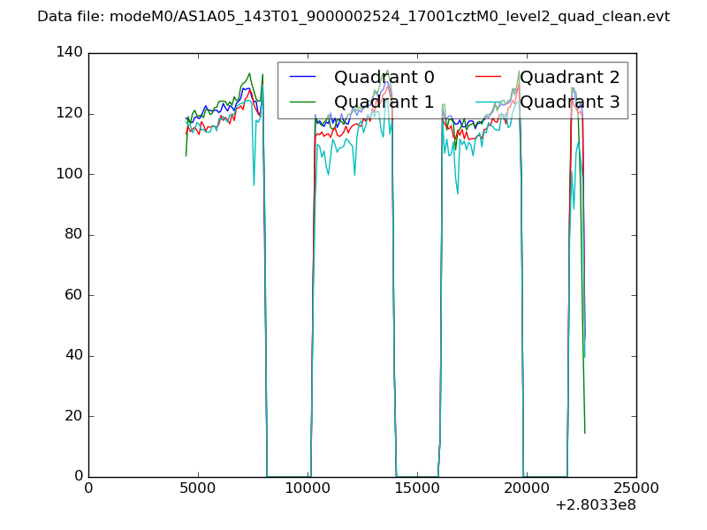
Task: Click the 5000 x-axis tick label
Action: [198, 488]
